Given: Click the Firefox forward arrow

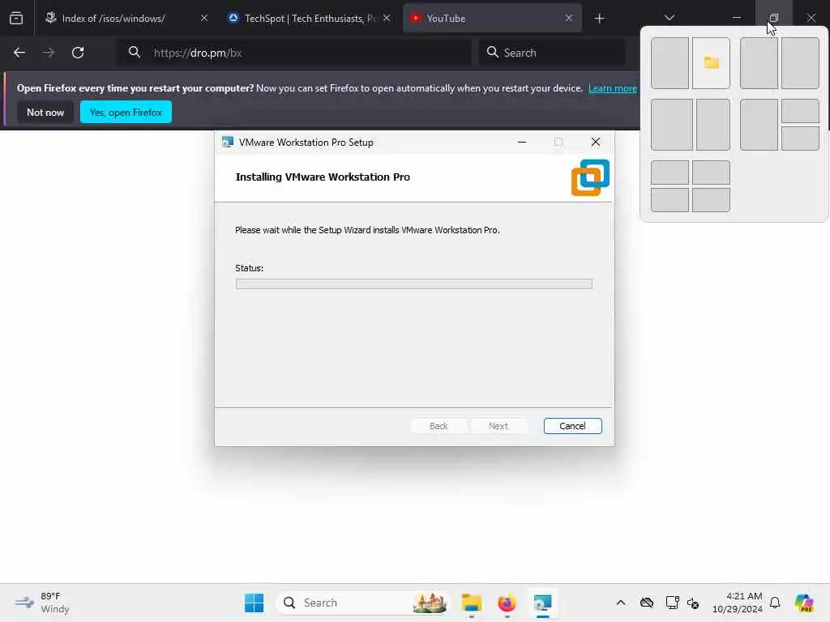Looking at the screenshot, I should click(x=48, y=53).
